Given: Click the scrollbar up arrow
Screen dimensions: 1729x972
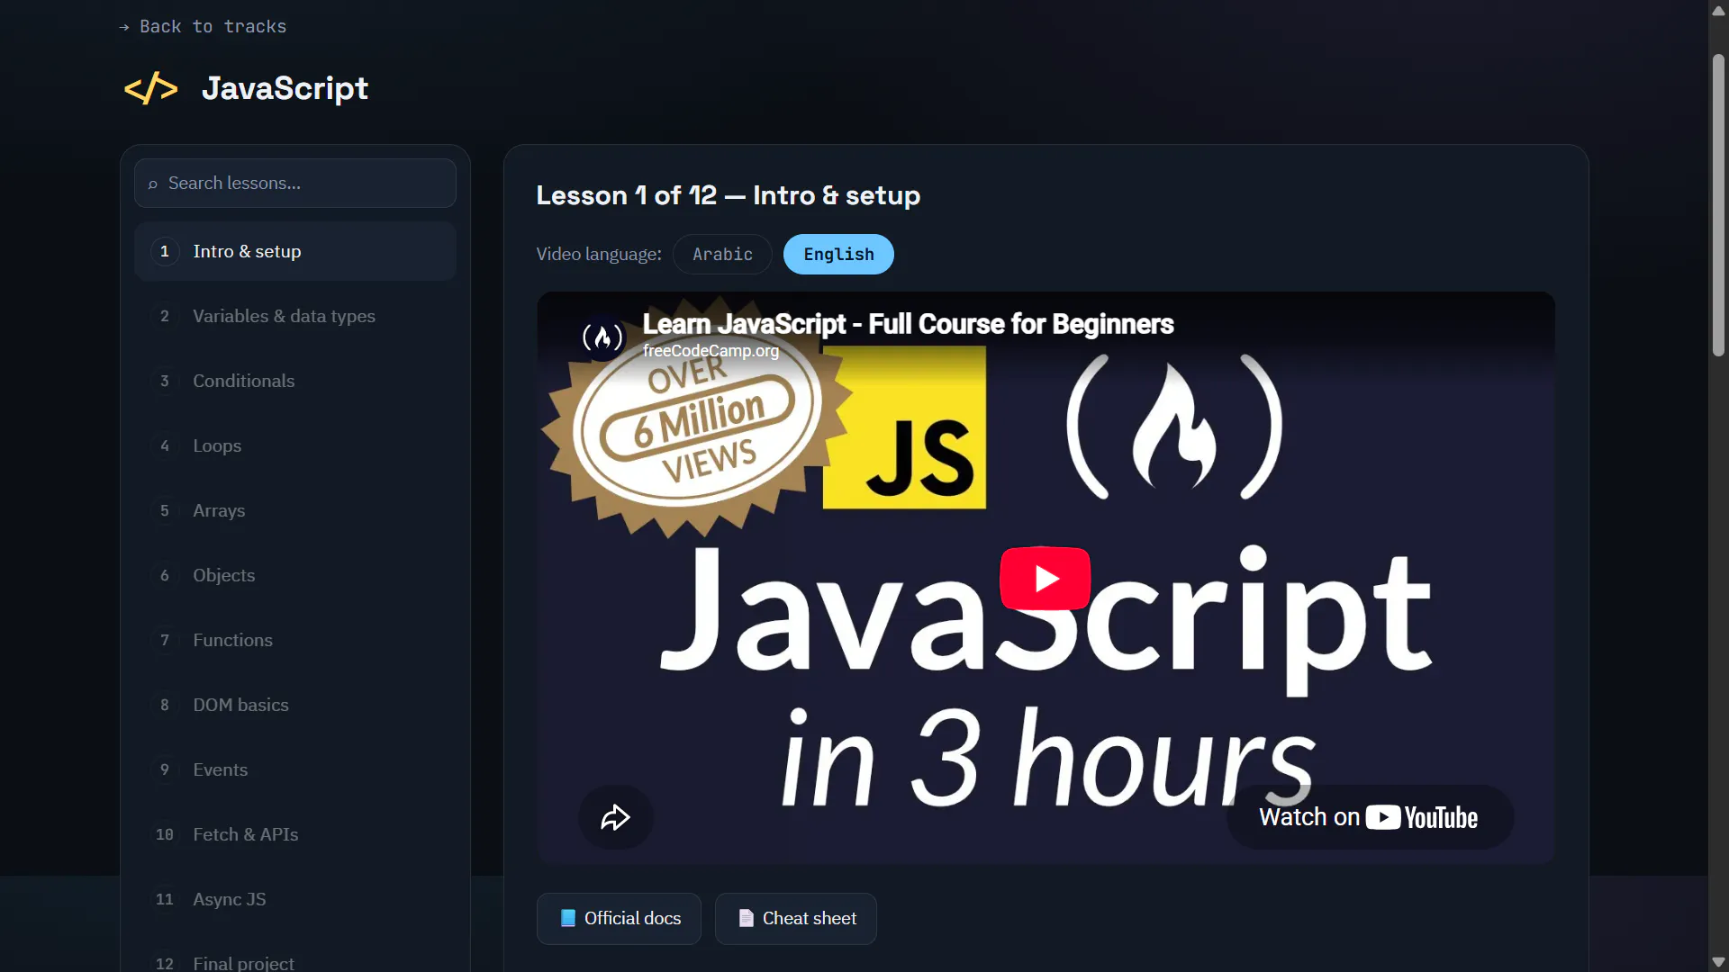Looking at the screenshot, I should tap(1718, 10).
